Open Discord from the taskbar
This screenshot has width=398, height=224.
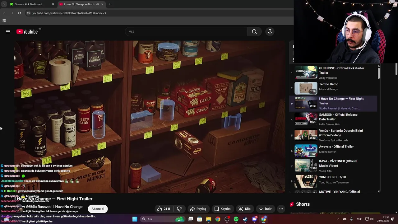pos(254,219)
